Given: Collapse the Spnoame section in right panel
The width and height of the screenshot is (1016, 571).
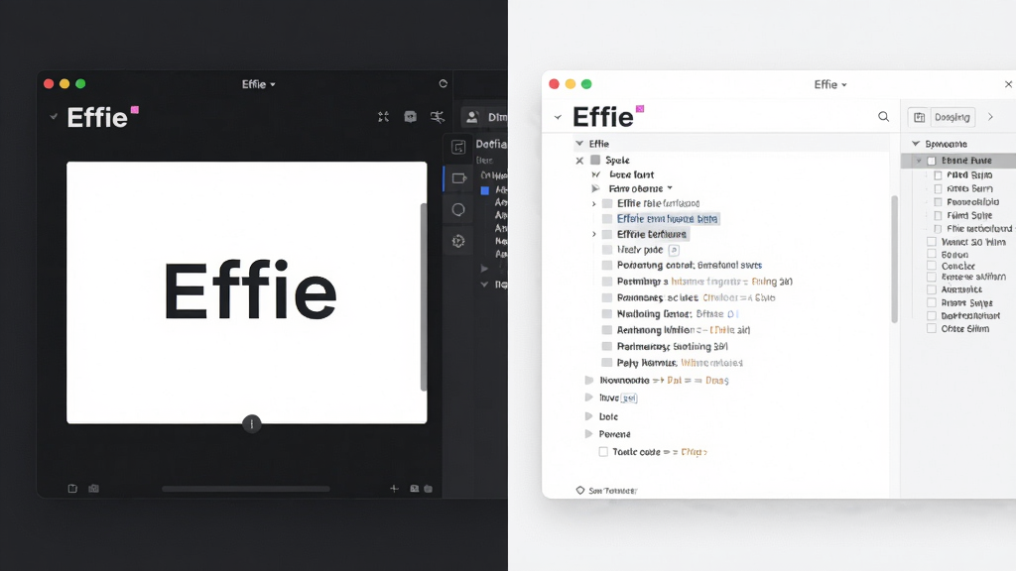Looking at the screenshot, I should (x=916, y=144).
